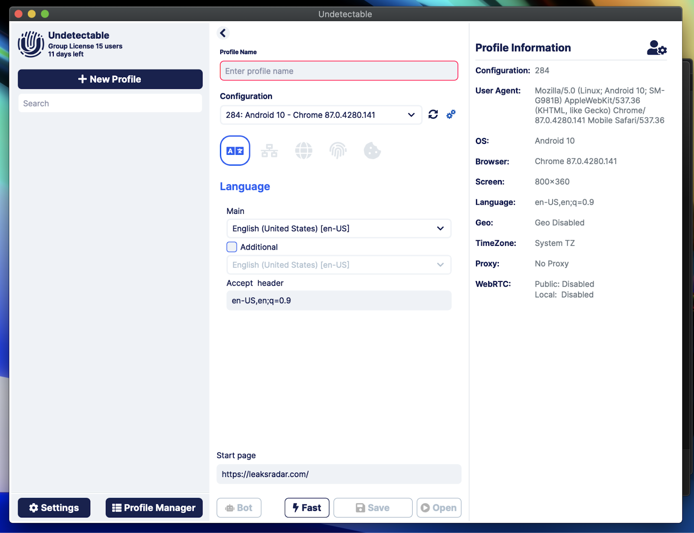
Task: Click the Undetectable app name heading
Action: (x=79, y=35)
